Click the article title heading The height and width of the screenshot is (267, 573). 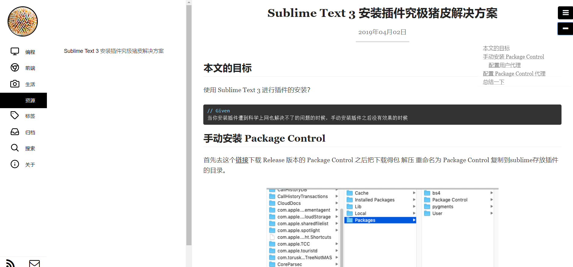(382, 13)
